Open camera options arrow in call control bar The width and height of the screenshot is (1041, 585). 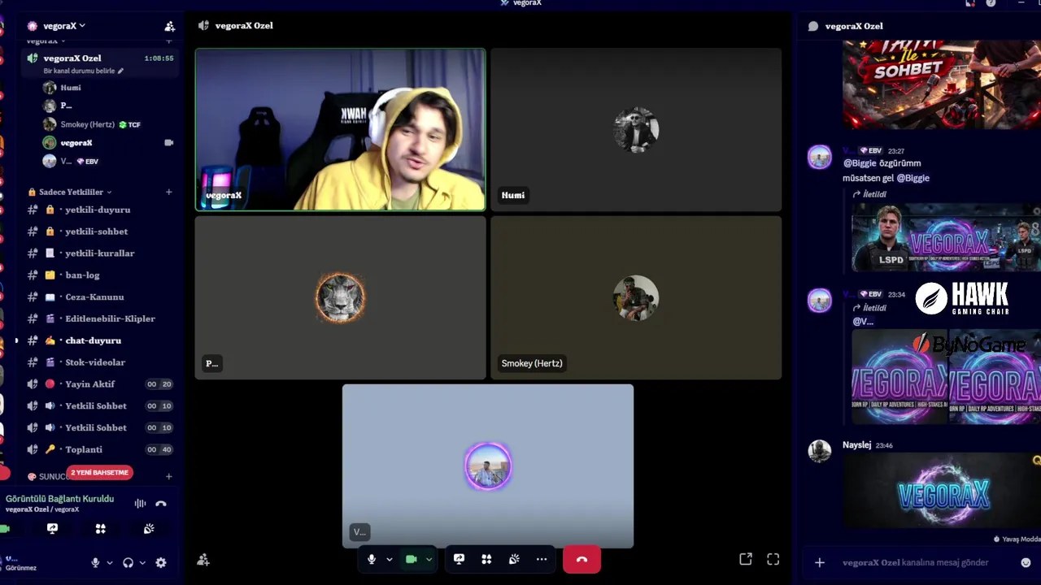[x=429, y=559]
